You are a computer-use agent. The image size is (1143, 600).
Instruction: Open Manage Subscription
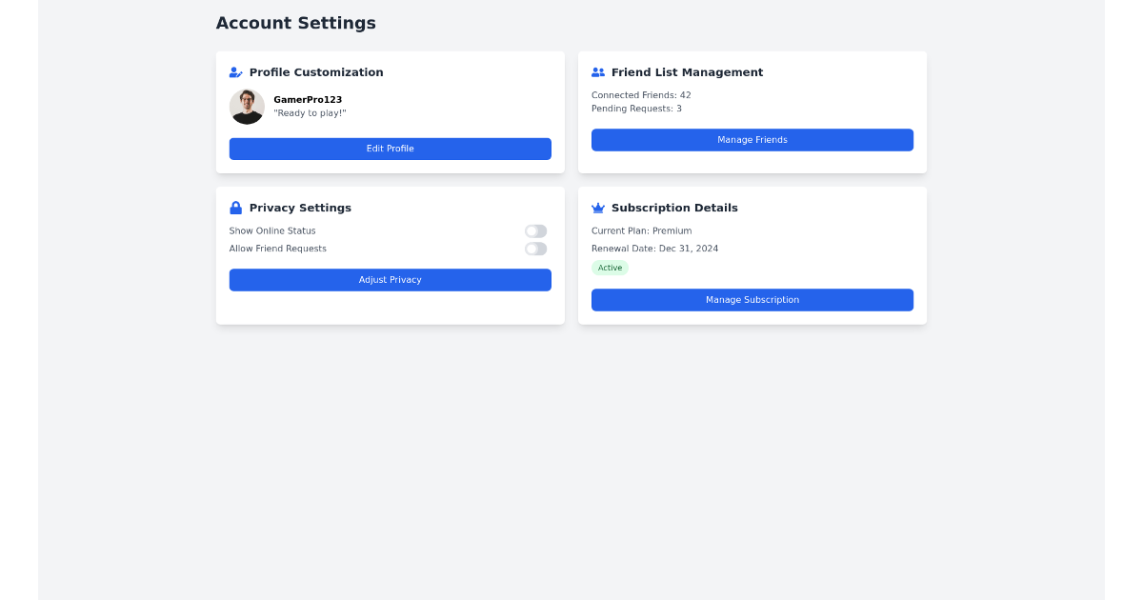coord(752,300)
